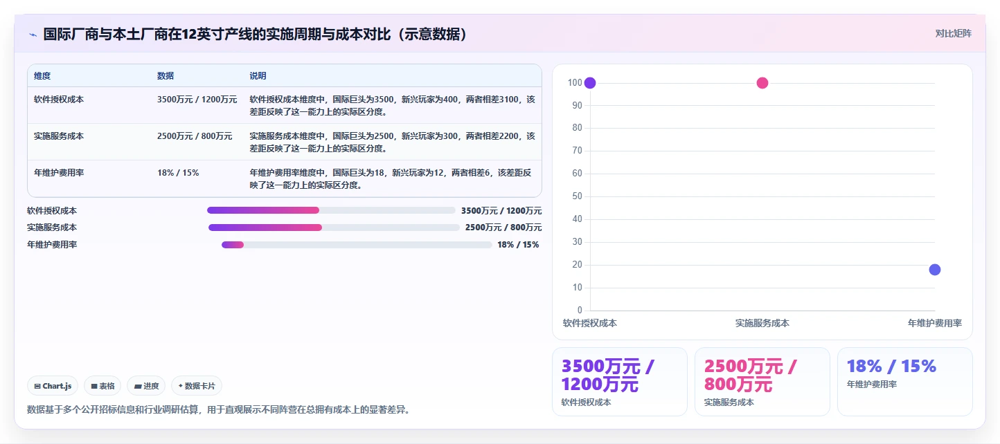Click the purple data point for 软件授权成本
Image resolution: width=1000 pixels, height=444 pixels.
click(x=590, y=83)
